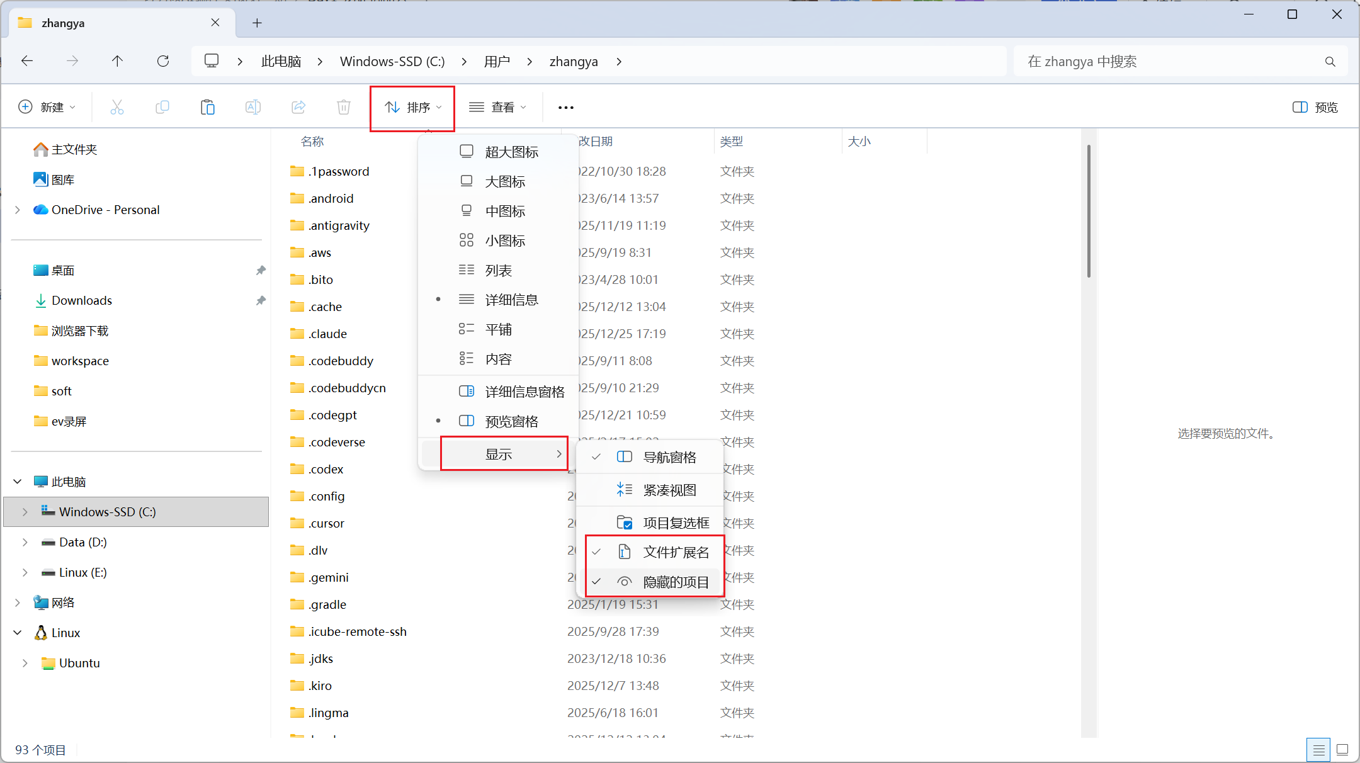Click the 预览 preview button

tap(1315, 108)
